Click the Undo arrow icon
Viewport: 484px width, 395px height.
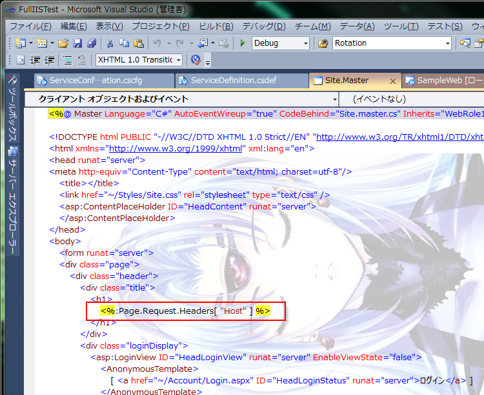[x=157, y=43]
